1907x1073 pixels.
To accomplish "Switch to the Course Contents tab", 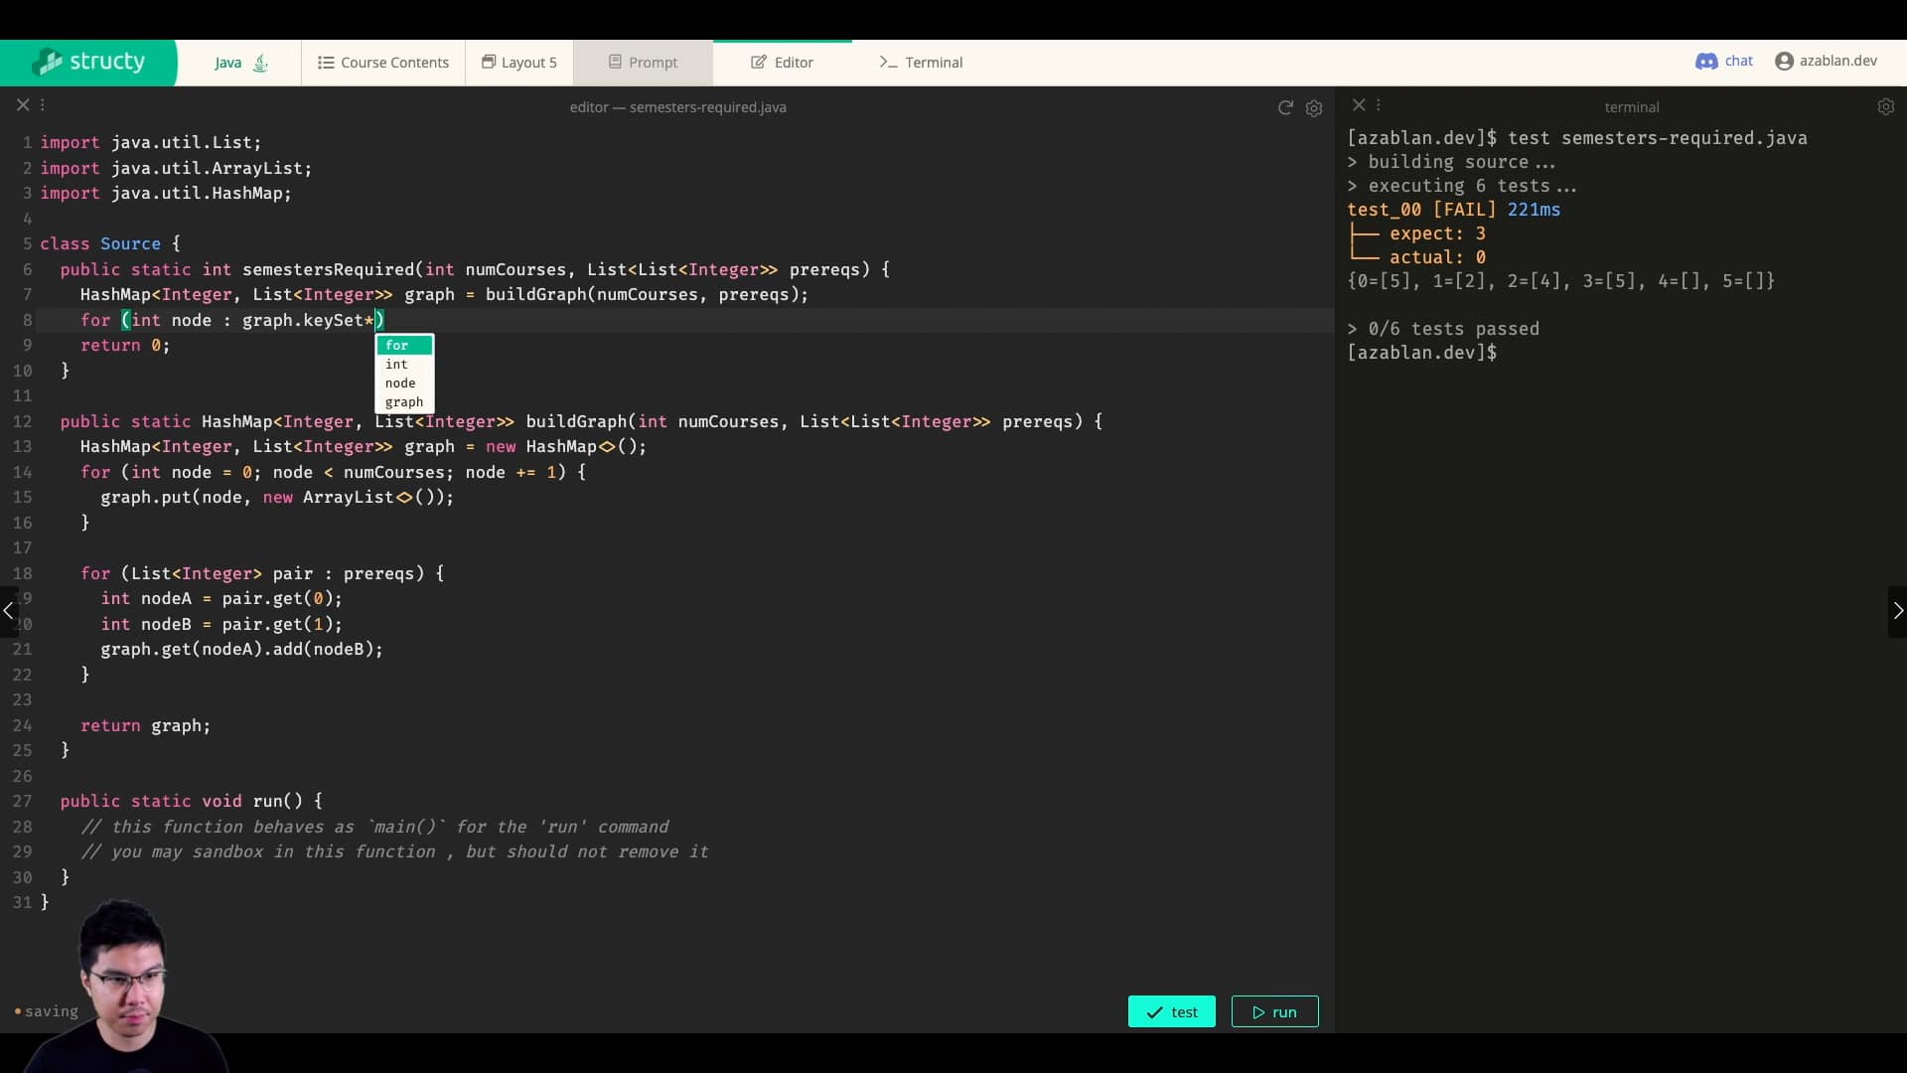I will (x=383, y=62).
